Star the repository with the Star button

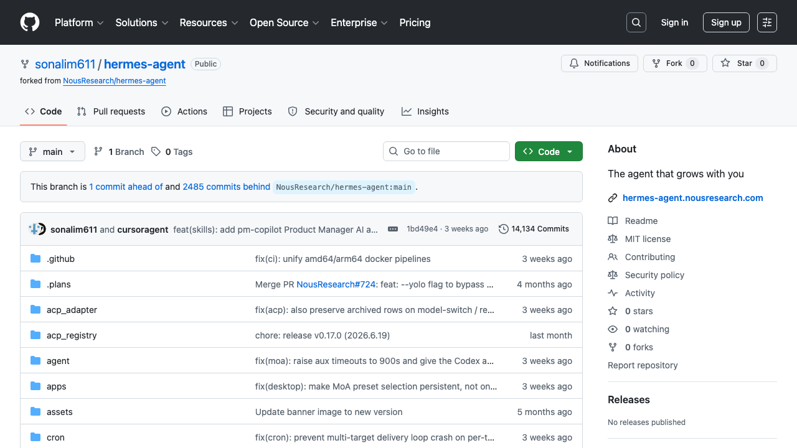[745, 63]
